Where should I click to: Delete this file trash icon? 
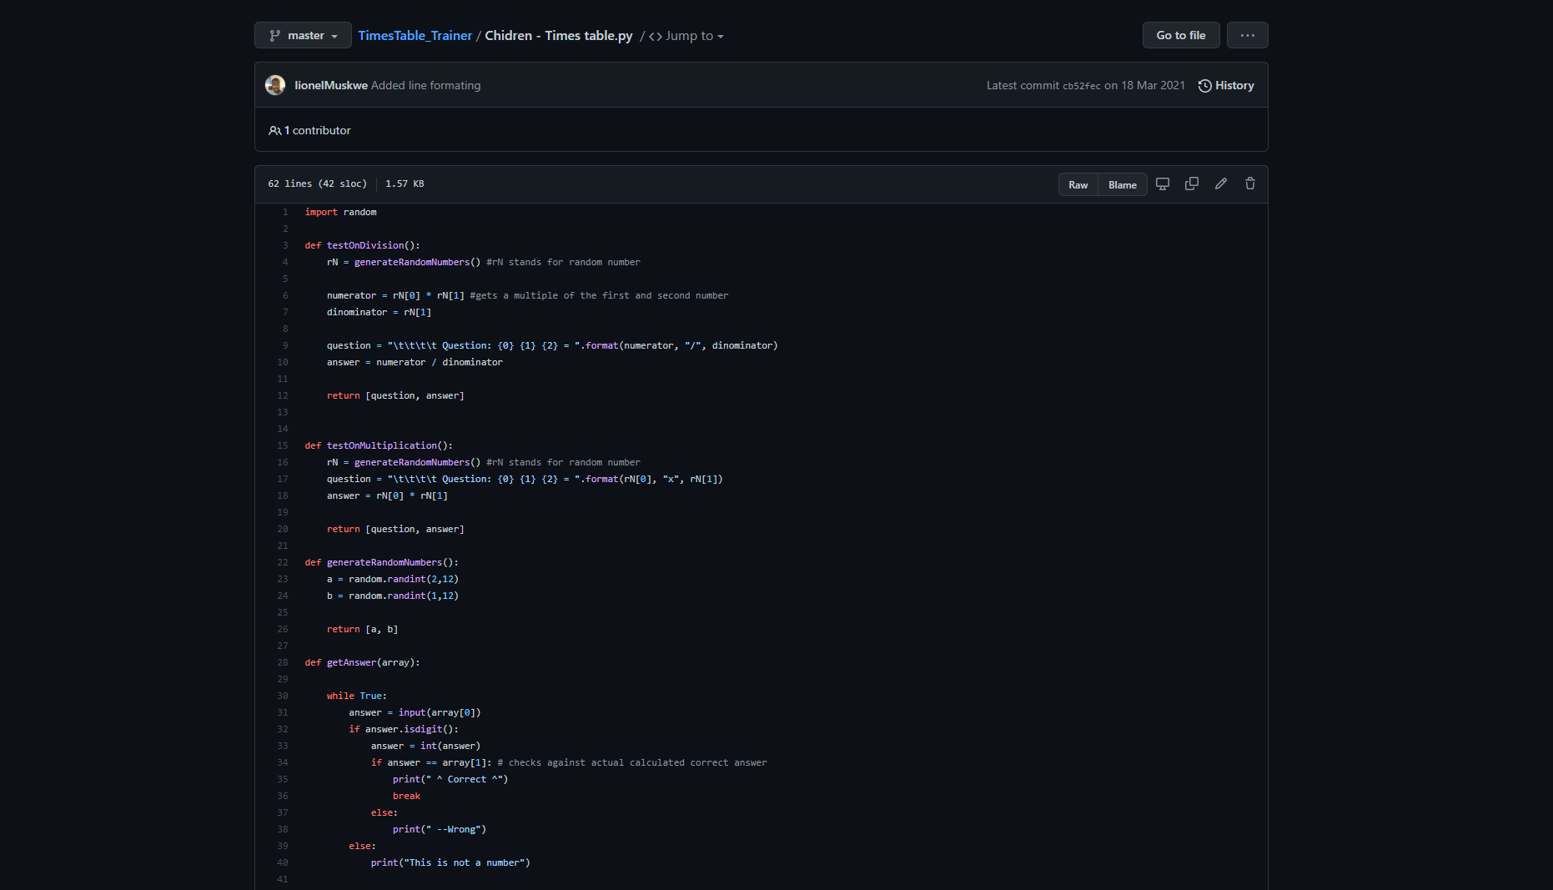(x=1250, y=184)
